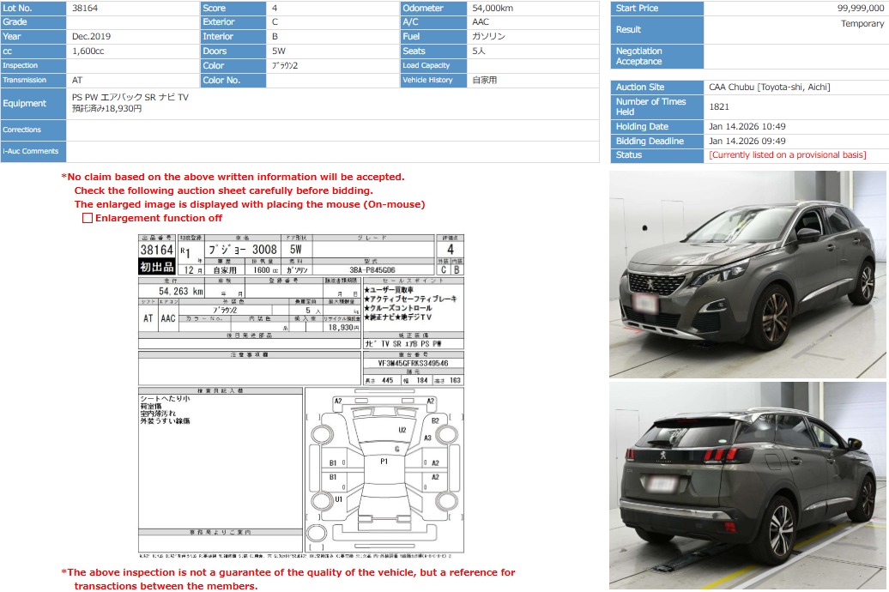The image size is (889, 592).
Task: Select the Odometer value 54,000km
Action: coord(493,8)
